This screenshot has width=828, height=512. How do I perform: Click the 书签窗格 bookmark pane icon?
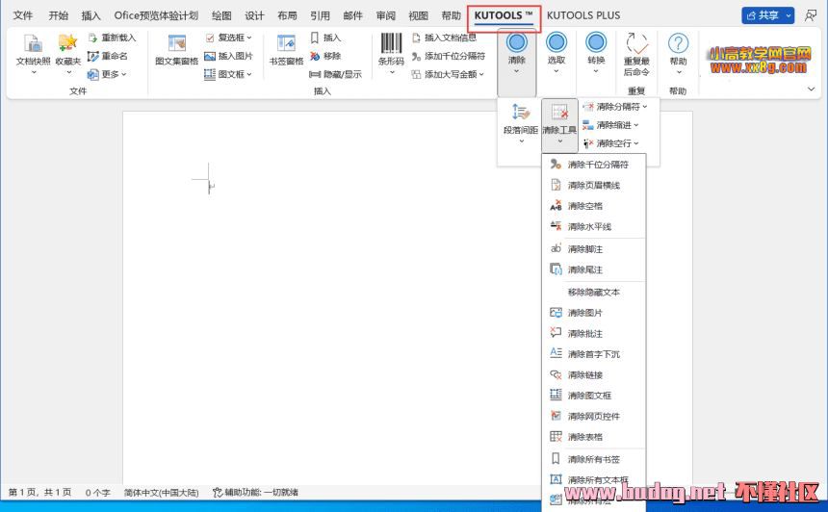point(286,44)
